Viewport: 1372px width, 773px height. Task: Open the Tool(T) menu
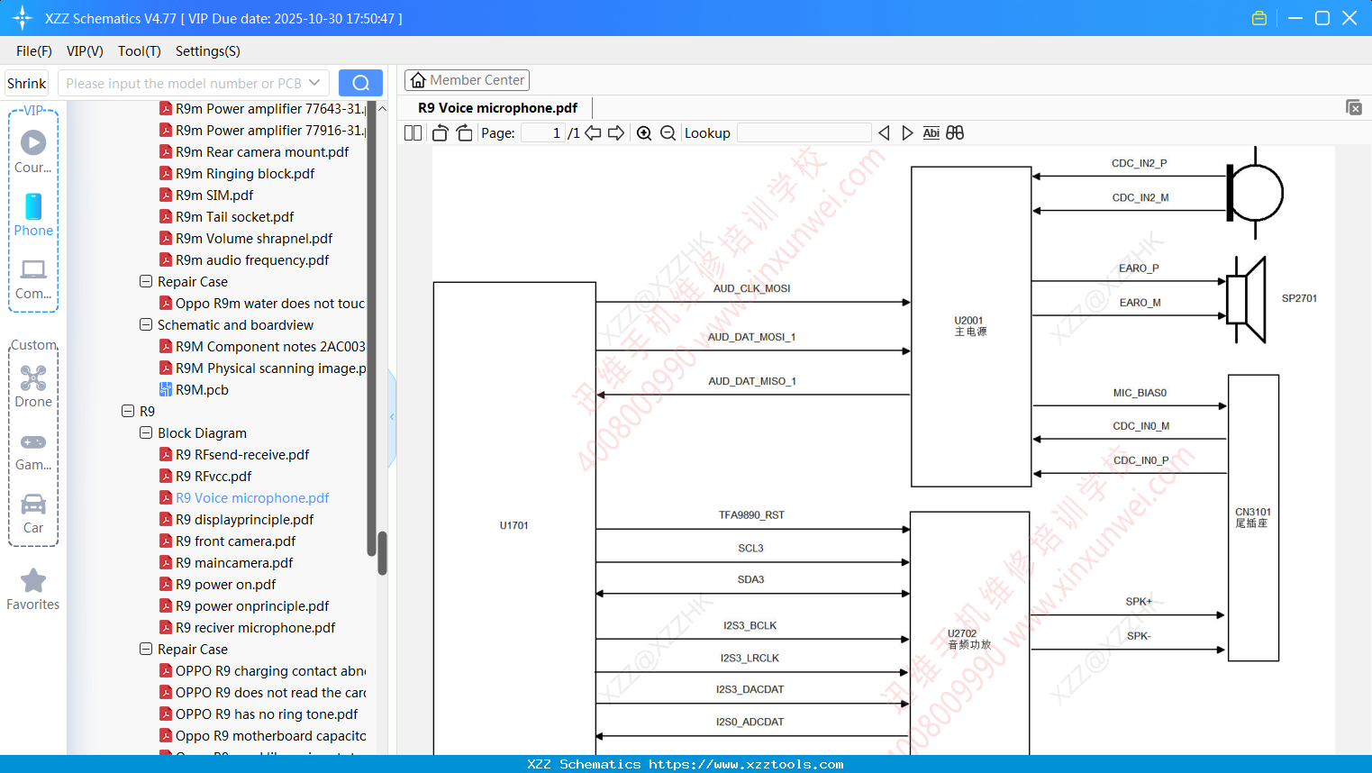(x=140, y=51)
